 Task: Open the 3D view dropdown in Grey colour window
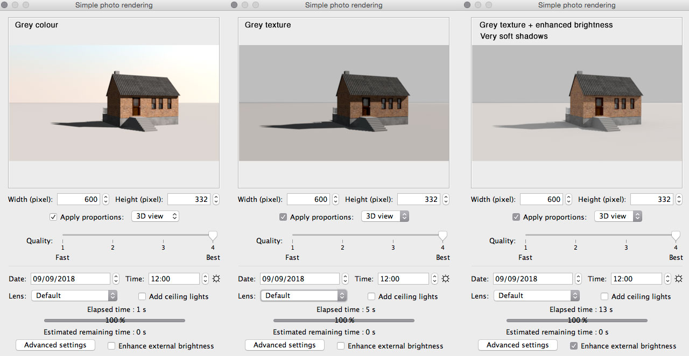pyautogui.click(x=155, y=216)
